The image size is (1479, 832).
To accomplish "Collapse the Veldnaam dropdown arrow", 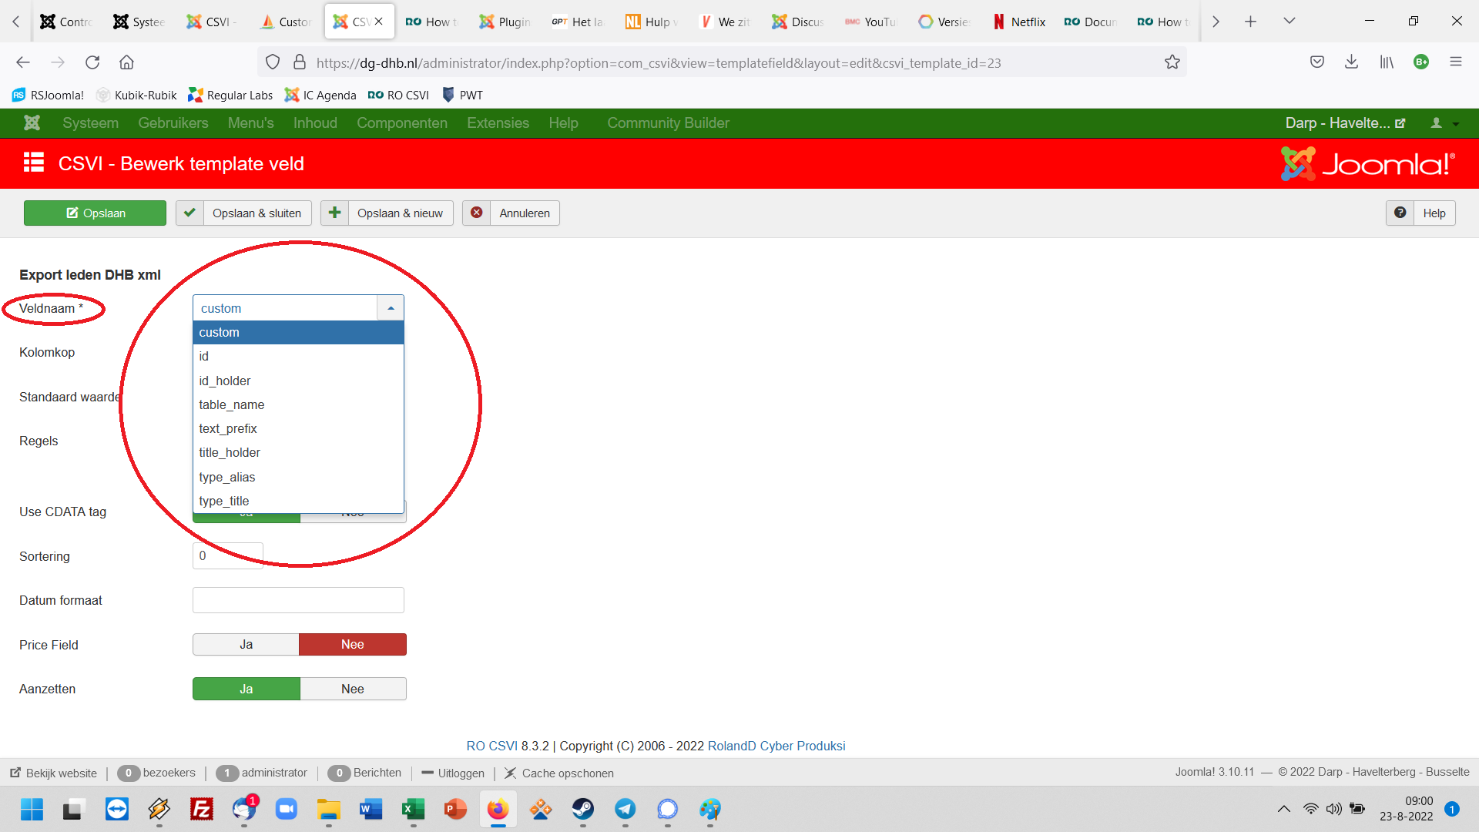I will 391,308.
